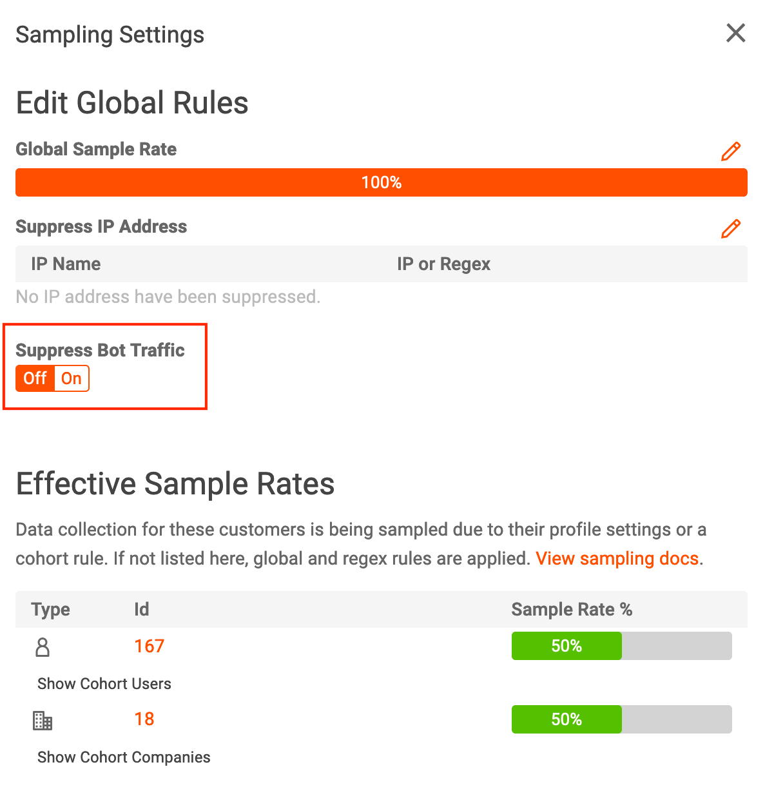Image resolution: width=765 pixels, height=807 pixels.
Task: Click the user silhouette beside cohort Id 167
Action: [x=42, y=647]
